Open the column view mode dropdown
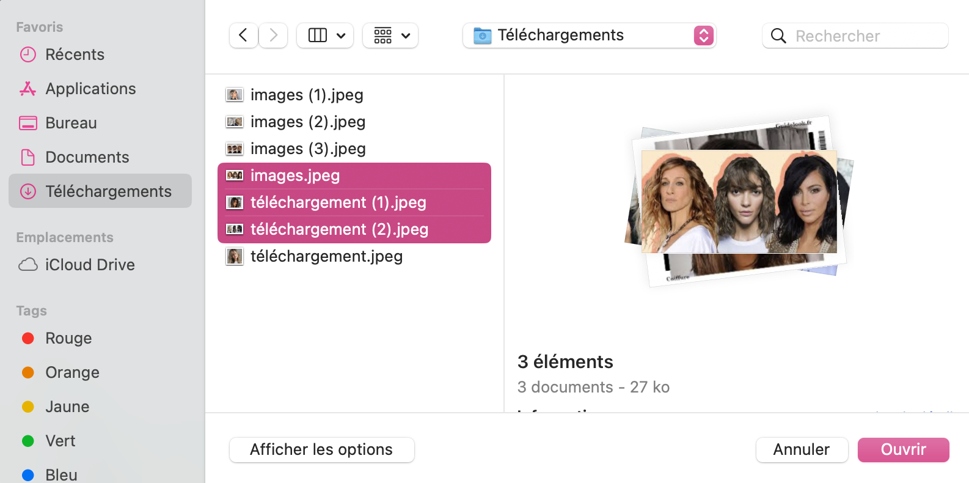 click(325, 35)
